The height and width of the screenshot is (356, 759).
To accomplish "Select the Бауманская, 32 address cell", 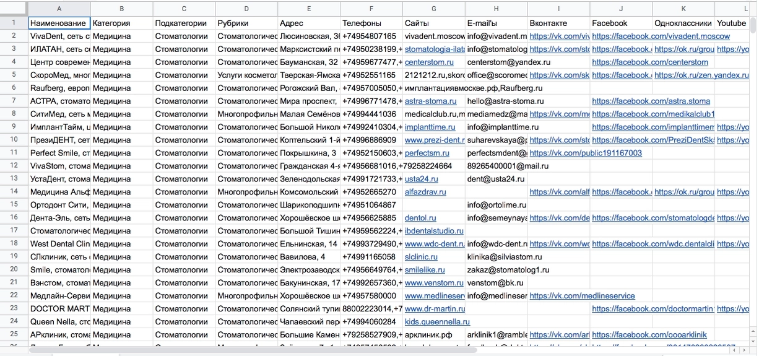I will (309, 62).
